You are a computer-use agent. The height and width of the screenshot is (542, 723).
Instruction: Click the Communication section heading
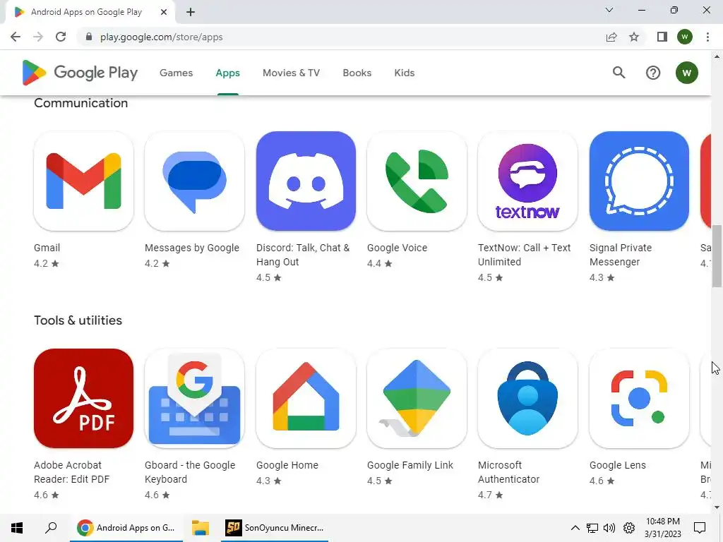pos(80,103)
